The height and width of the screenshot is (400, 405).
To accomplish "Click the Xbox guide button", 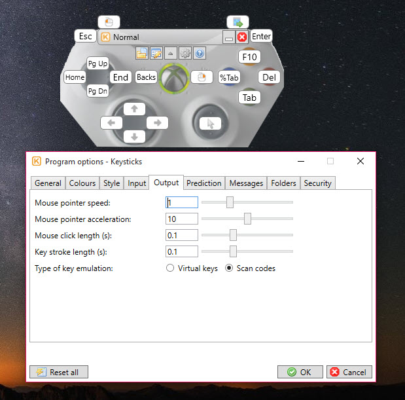I will (174, 79).
